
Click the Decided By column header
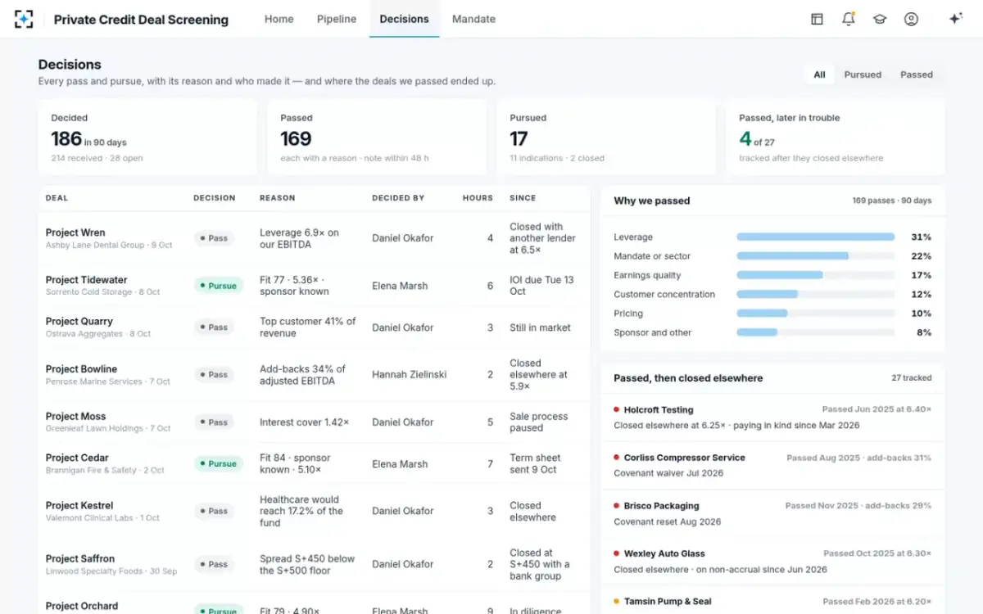click(x=398, y=198)
